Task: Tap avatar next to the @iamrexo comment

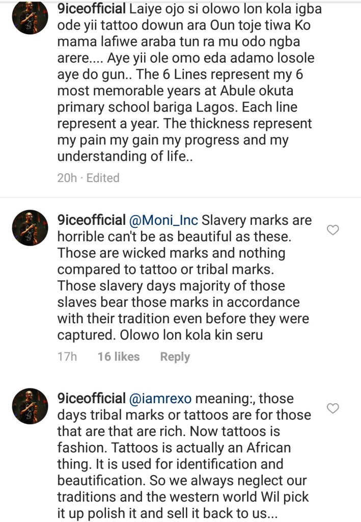Action: coord(30,406)
